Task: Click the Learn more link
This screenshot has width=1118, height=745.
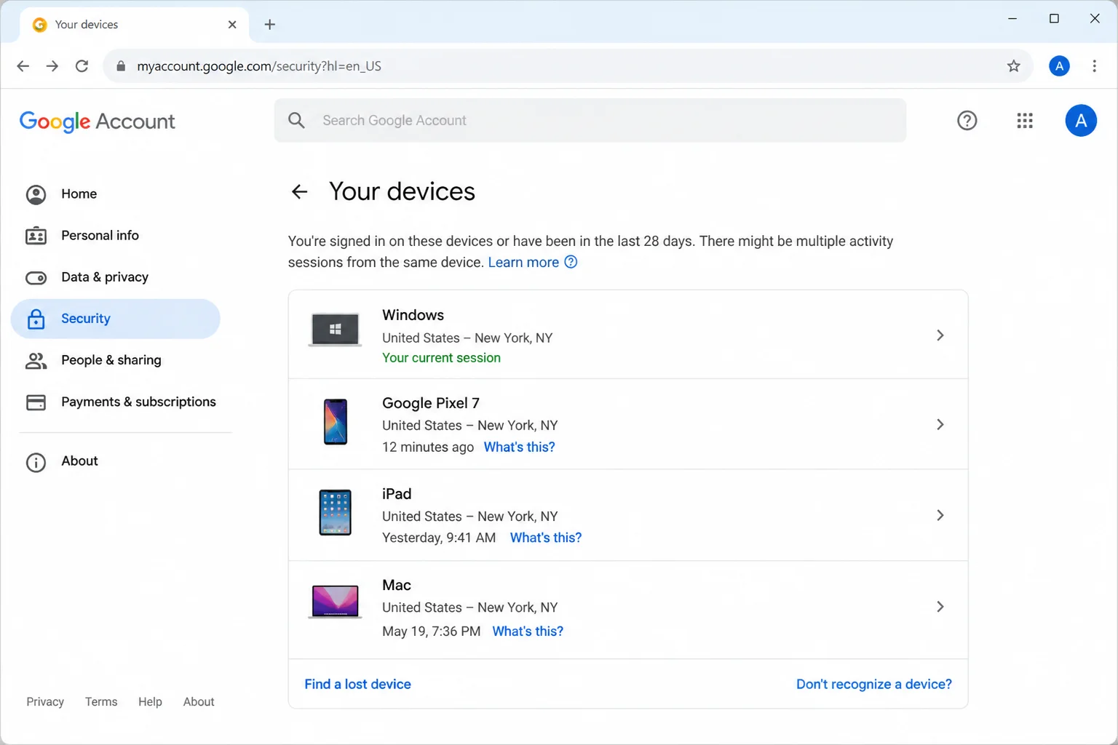Action: pyautogui.click(x=523, y=262)
